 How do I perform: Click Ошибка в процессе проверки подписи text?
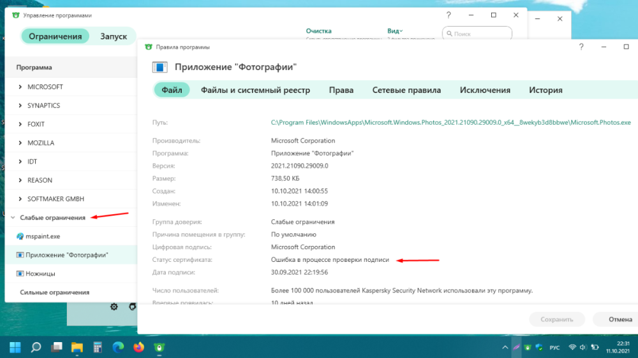click(330, 260)
